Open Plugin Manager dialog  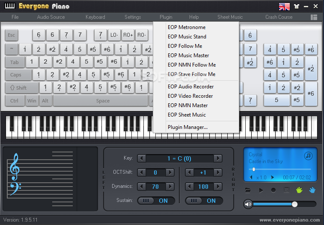pos(196,127)
